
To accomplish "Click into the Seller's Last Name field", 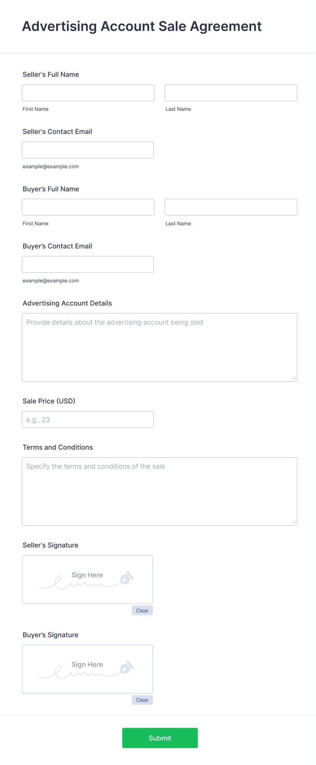I will click(231, 93).
